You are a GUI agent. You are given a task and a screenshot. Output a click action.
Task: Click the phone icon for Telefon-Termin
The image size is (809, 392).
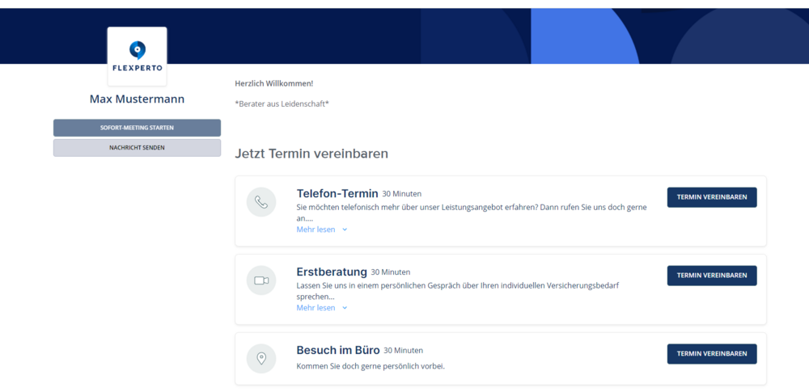tap(261, 202)
